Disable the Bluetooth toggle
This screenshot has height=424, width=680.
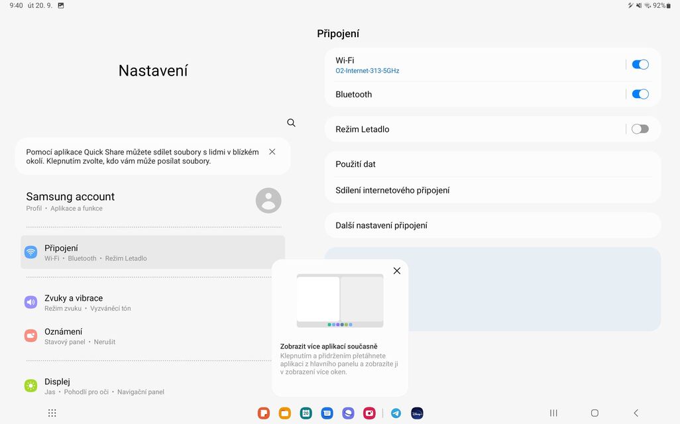click(640, 94)
